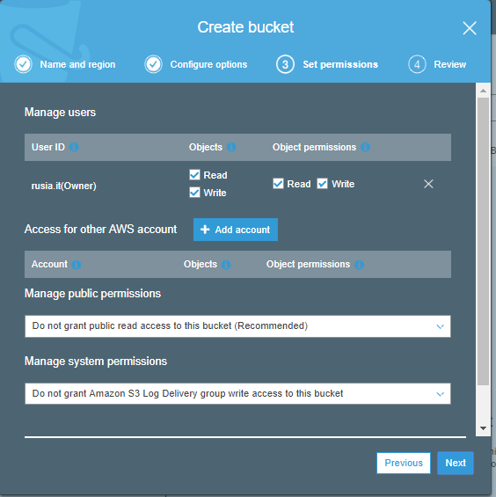496x497 pixels.
Task: Click the completed Name and region checkmark icon
Action: point(24,64)
